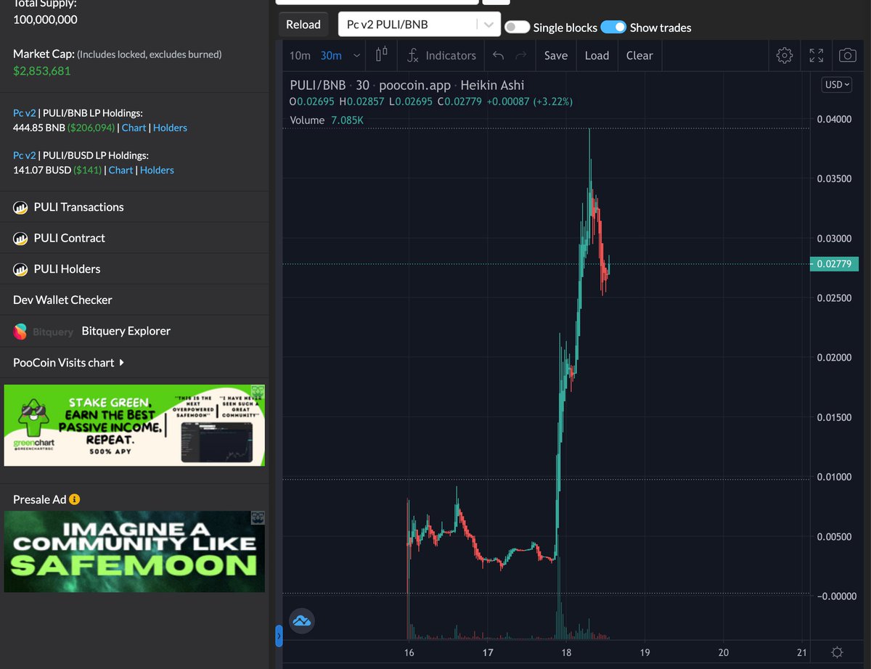Open Chart link for PULI/BNB LP
The image size is (871, 669).
(134, 128)
